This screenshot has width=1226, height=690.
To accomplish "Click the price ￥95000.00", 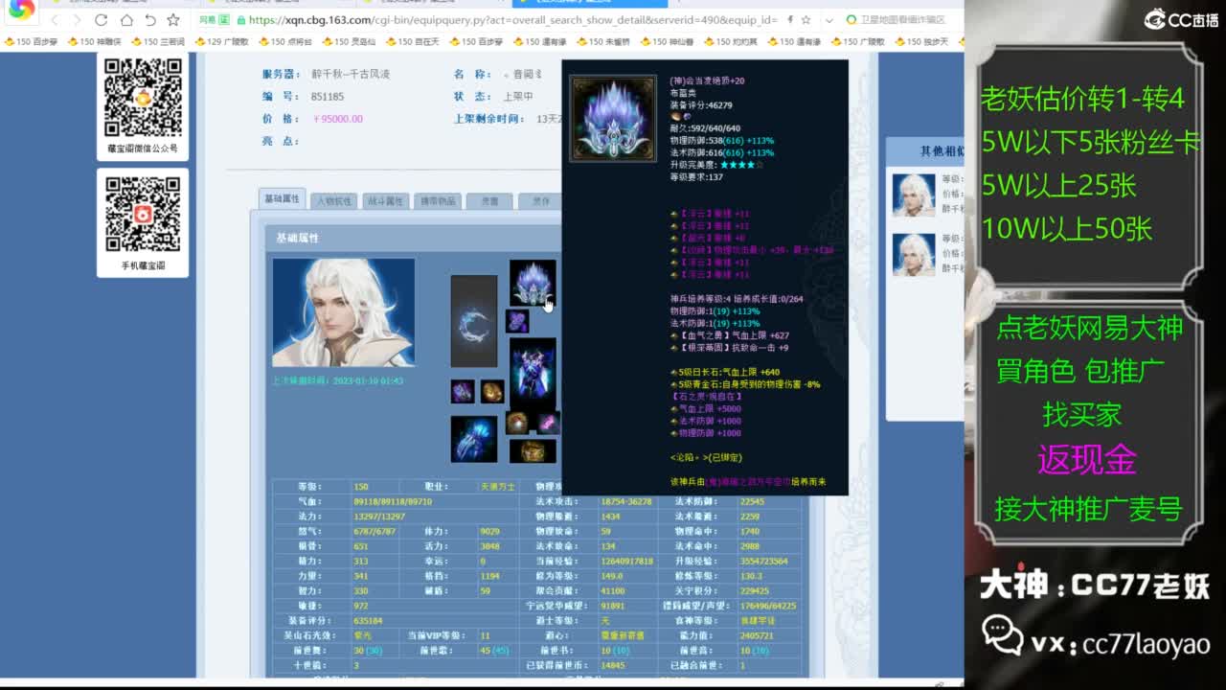I will tap(337, 119).
